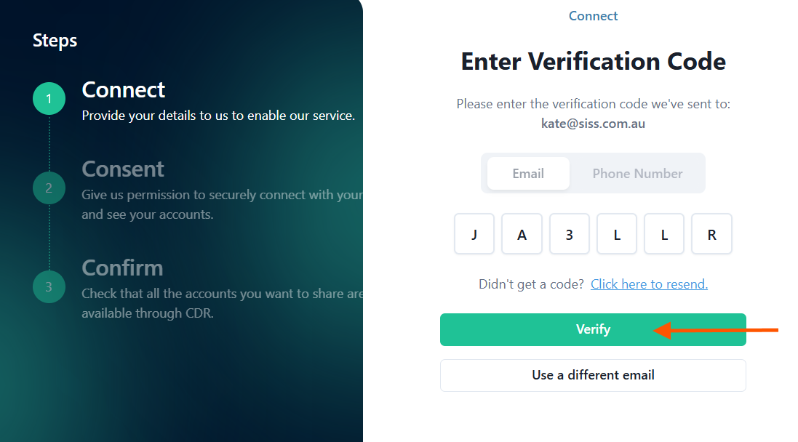798x442 pixels.
Task: Focus the fourth verification code box
Action: click(617, 234)
